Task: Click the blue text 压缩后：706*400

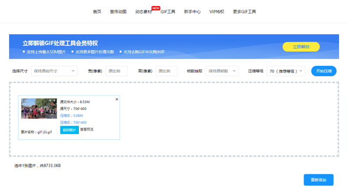Action: [73, 122]
